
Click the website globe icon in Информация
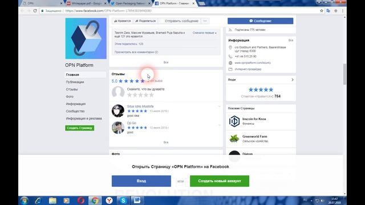pos(230,63)
